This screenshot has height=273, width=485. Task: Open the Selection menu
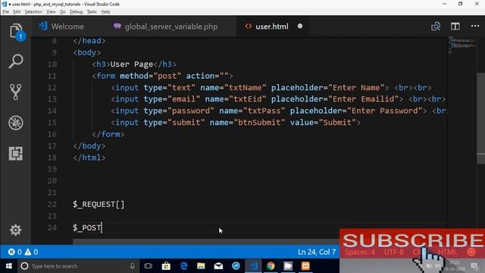click(33, 12)
